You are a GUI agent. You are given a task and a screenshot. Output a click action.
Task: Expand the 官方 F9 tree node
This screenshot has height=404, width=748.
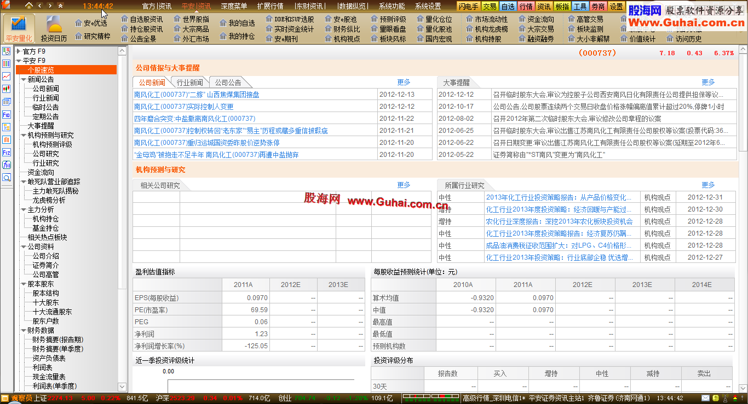[19, 51]
